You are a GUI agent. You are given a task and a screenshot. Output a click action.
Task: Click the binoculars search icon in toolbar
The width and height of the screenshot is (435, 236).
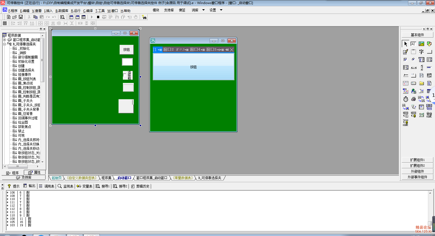[144, 17]
